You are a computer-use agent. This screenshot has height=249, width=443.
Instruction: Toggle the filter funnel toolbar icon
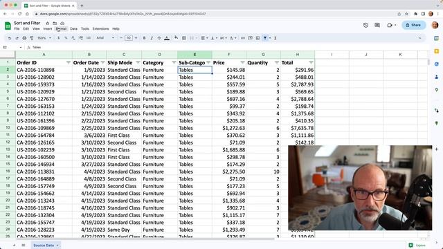pos(265,38)
